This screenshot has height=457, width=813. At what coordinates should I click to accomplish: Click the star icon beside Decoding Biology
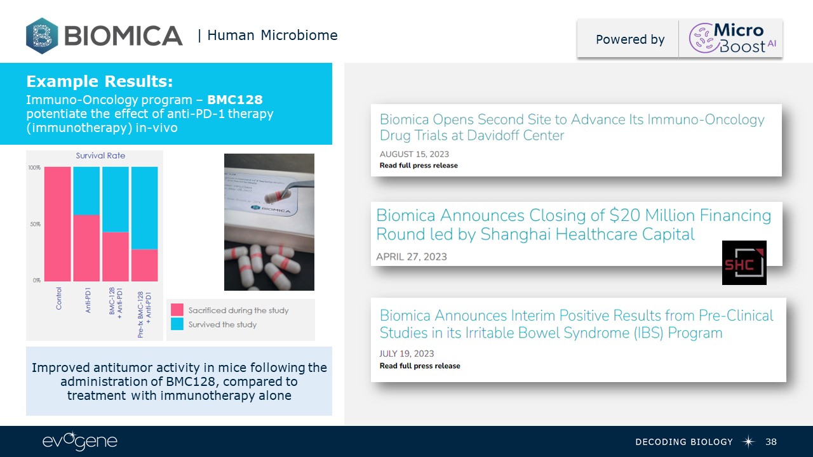click(749, 441)
